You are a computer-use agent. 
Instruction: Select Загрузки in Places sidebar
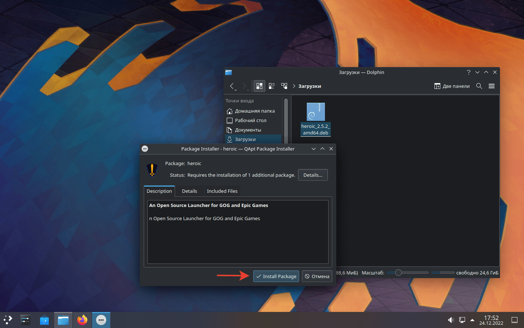click(253, 139)
